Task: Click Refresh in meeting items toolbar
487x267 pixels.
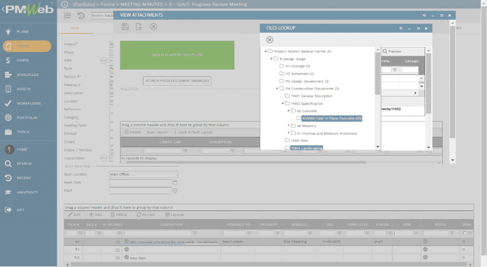Action: [x=146, y=215]
